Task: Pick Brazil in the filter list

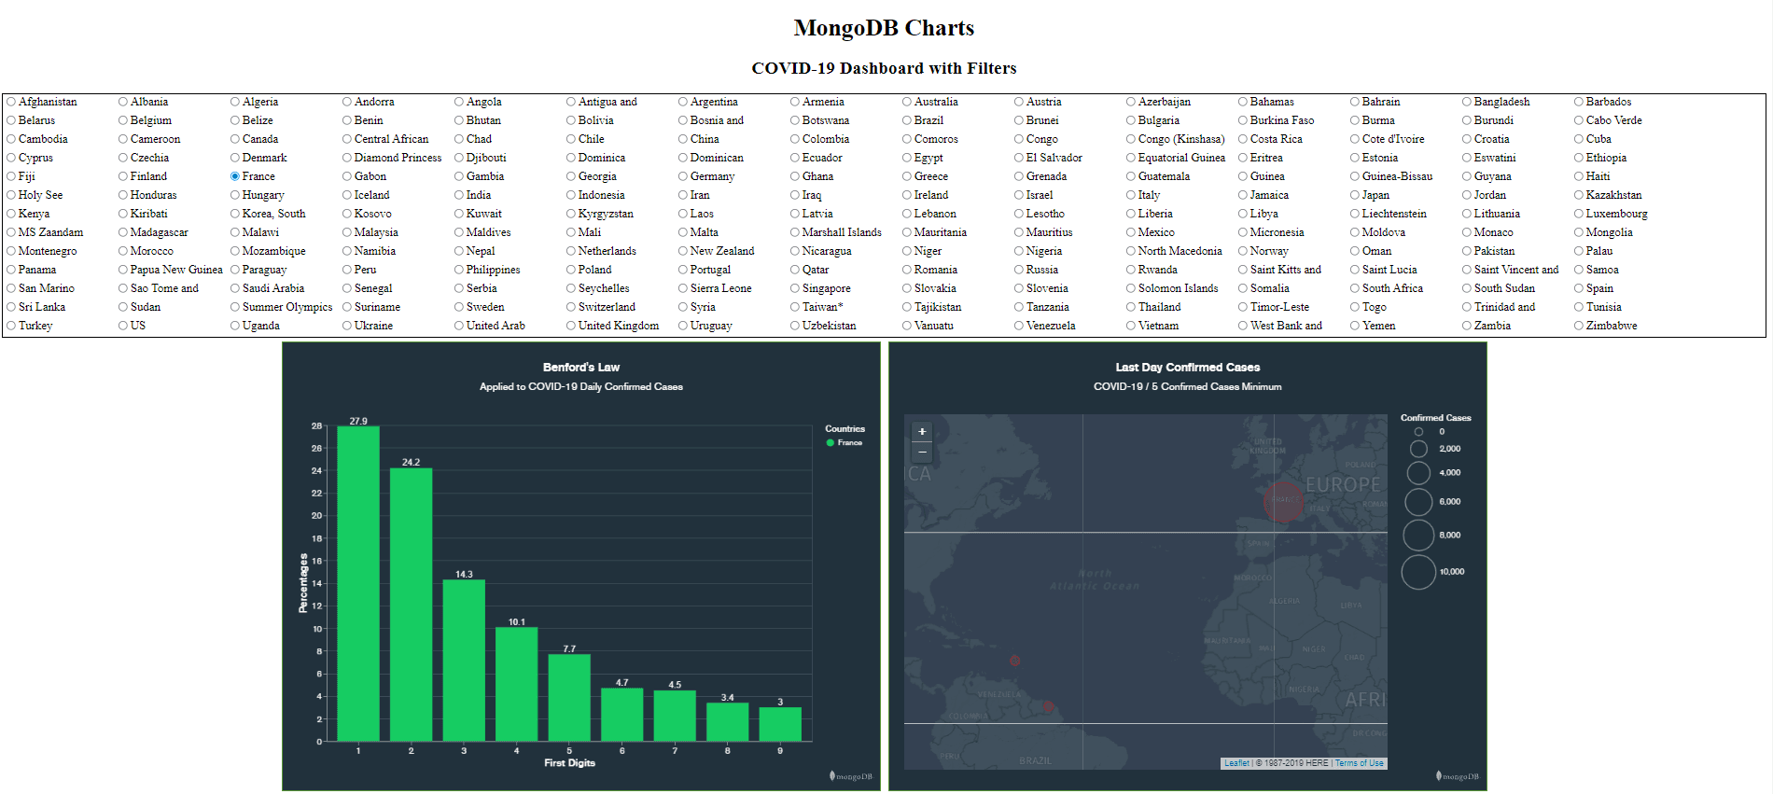Action: tap(907, 120)
